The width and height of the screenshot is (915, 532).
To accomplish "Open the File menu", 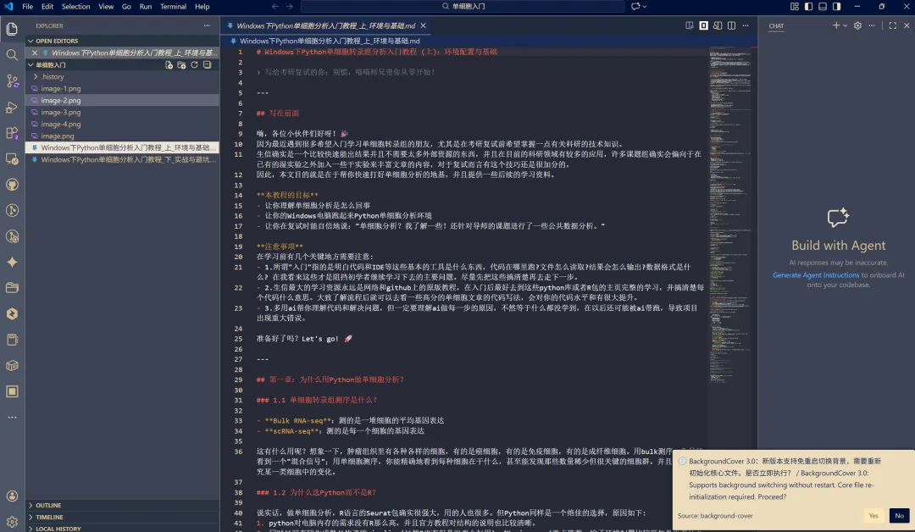I will point(27,7).
